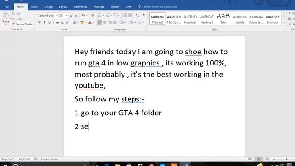Image resolution: width=295 pixels, height=166 pixels.
Task: Open the Calibri (Body) font dropdown
Action: [x=57, y=15]
